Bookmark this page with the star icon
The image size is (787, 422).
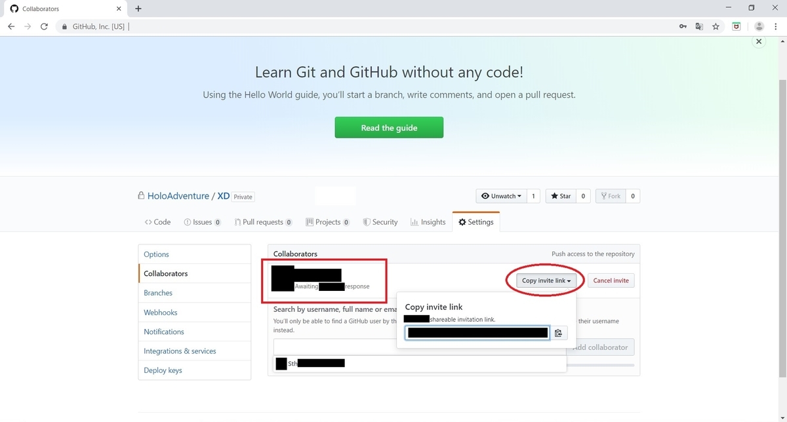pyautogui.click(x=716, y=27)
